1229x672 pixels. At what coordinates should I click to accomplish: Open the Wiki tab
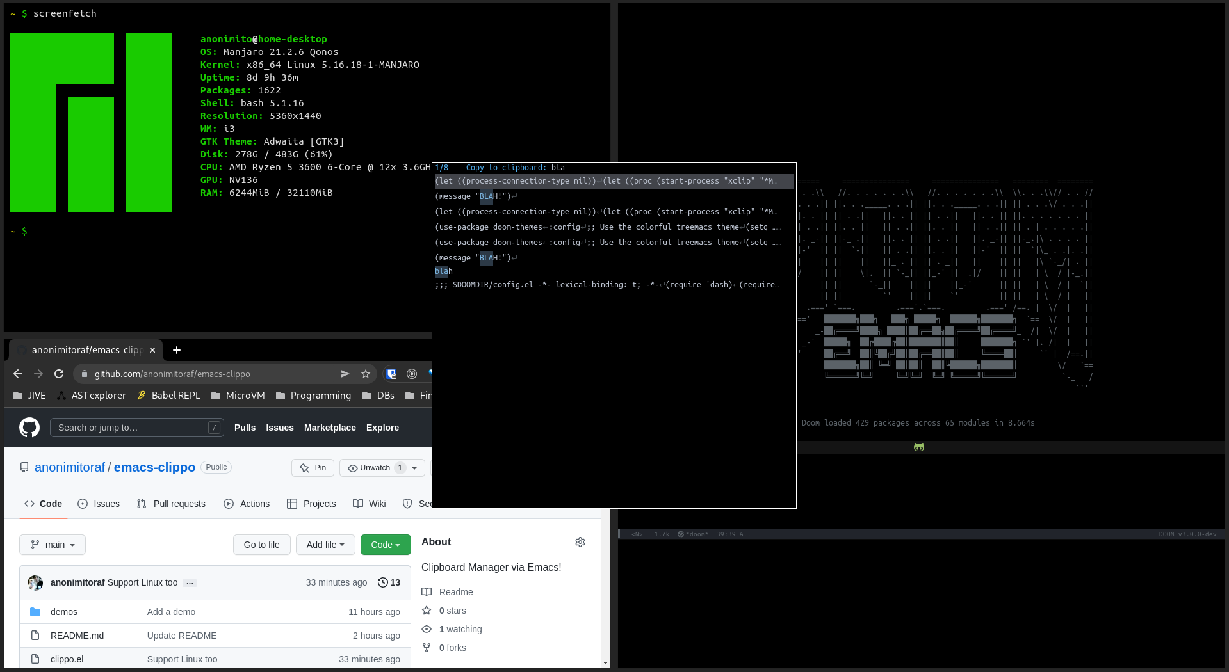point(370,504)
